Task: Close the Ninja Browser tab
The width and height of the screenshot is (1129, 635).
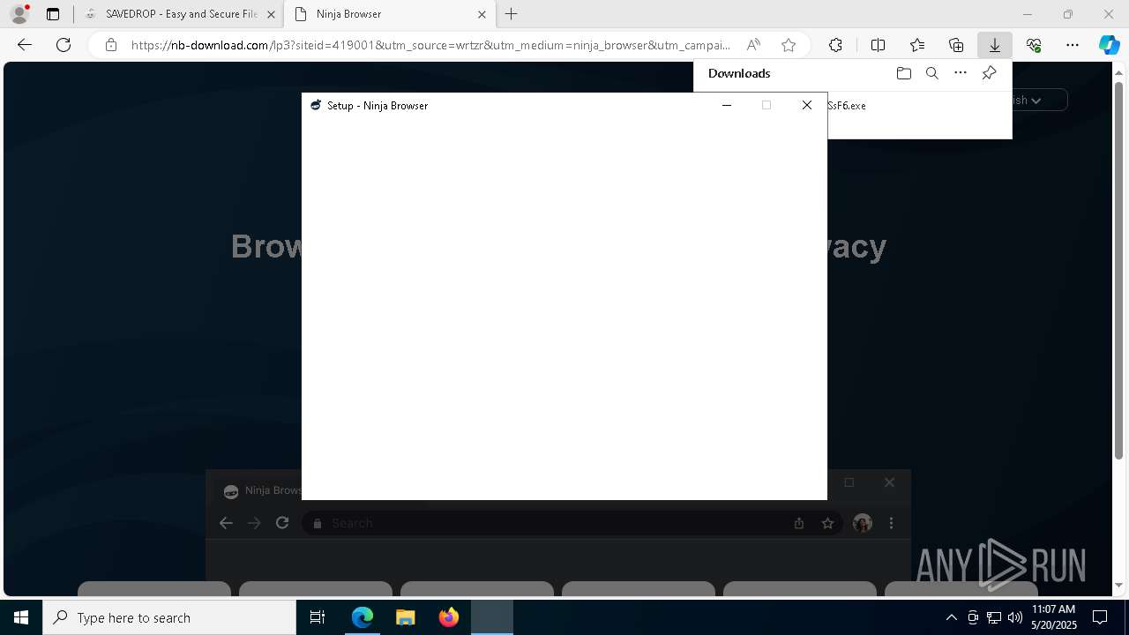Action: point(482,14)
